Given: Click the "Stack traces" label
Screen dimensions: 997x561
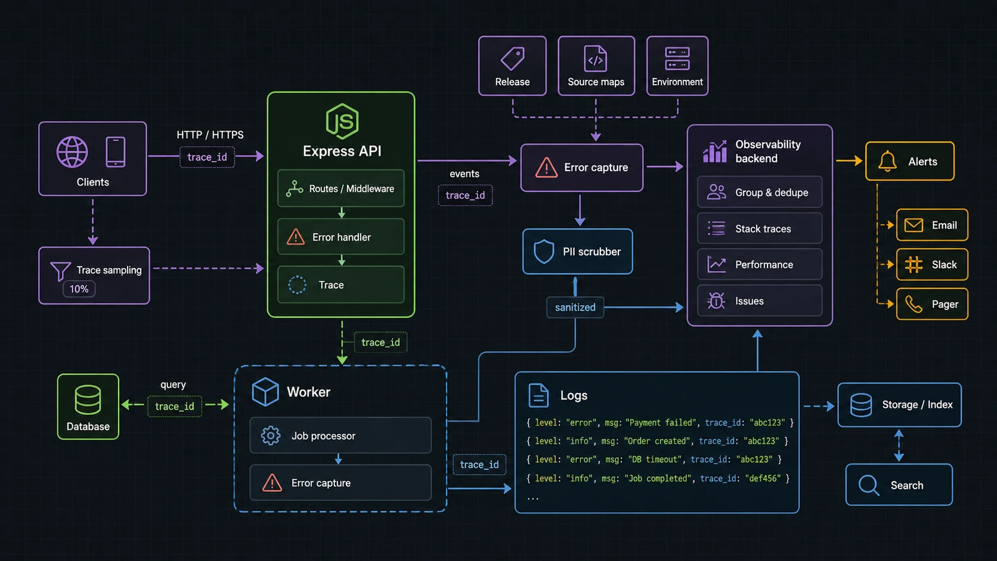Looking at the screenshot, I should pyautogui.click(x=763, y=229).
